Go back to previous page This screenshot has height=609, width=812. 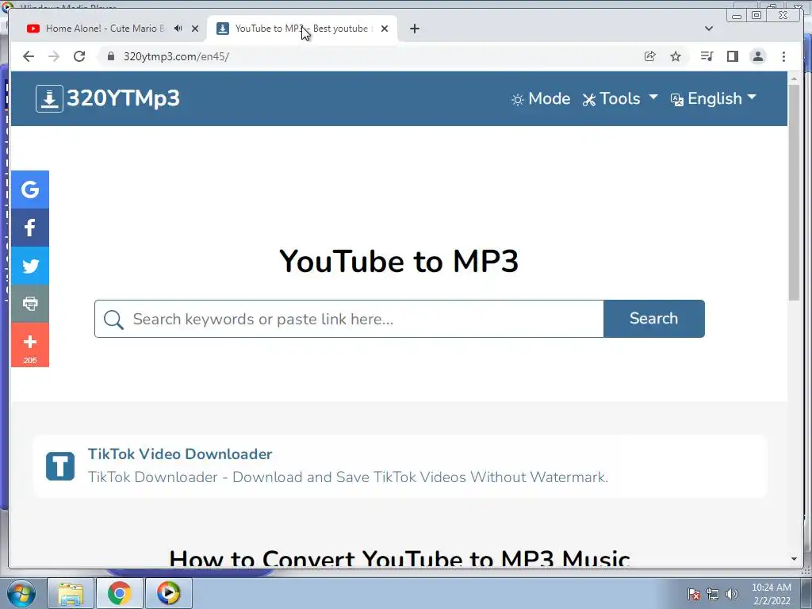click(x=29, y=56)
